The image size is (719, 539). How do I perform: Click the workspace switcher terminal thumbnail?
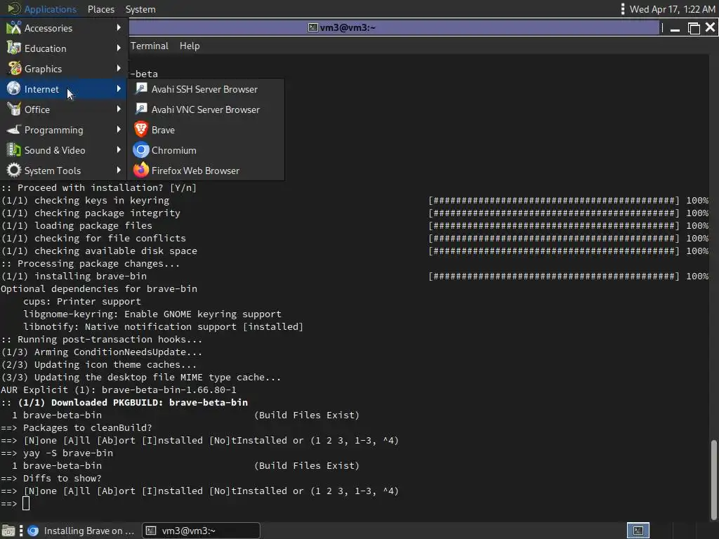pos(638,531)
